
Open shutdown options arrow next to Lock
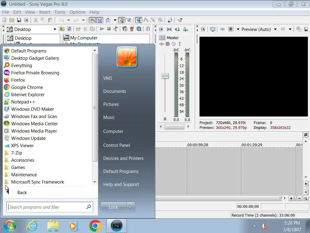click(x=130, y=207)
